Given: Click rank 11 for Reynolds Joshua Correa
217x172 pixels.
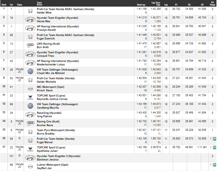Looking at the screenshot, I should (x=4, y=95).
